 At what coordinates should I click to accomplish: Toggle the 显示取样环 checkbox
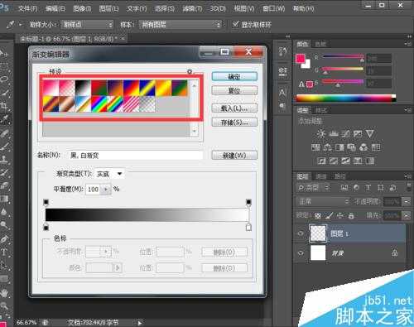click(x=235, y=24)
